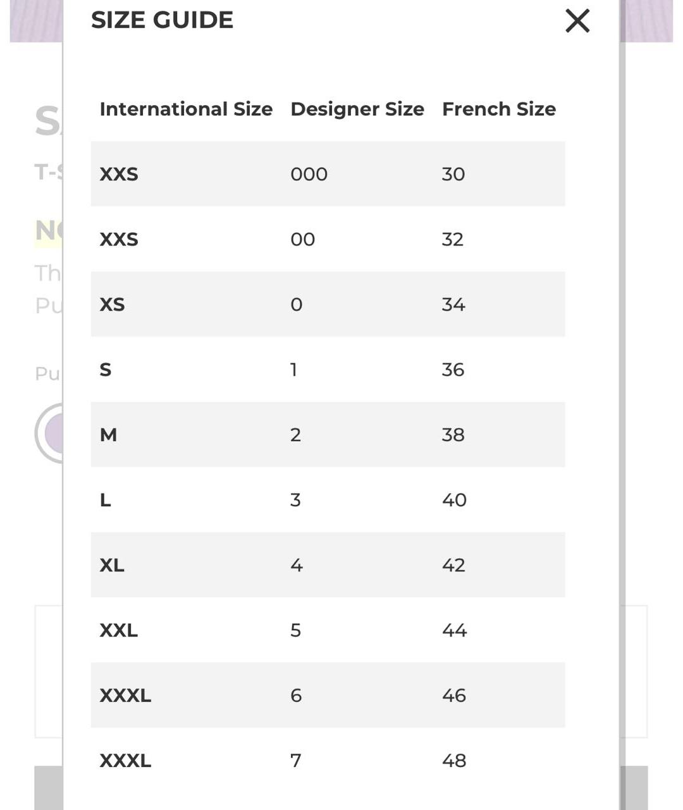This screenshot has height=810, width=683.
Task: Select the XL size row
Action: (328, 564)
